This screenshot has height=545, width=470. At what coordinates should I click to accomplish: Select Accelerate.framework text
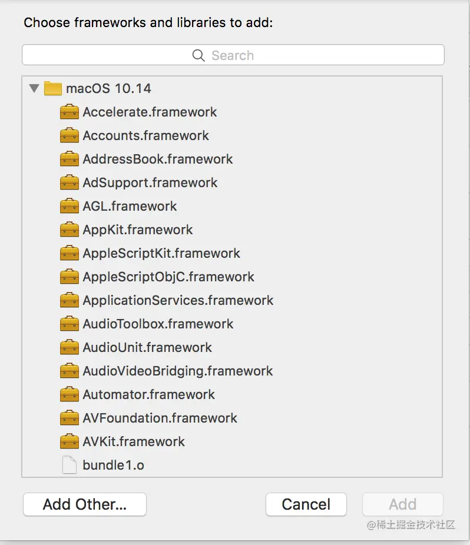150,112
